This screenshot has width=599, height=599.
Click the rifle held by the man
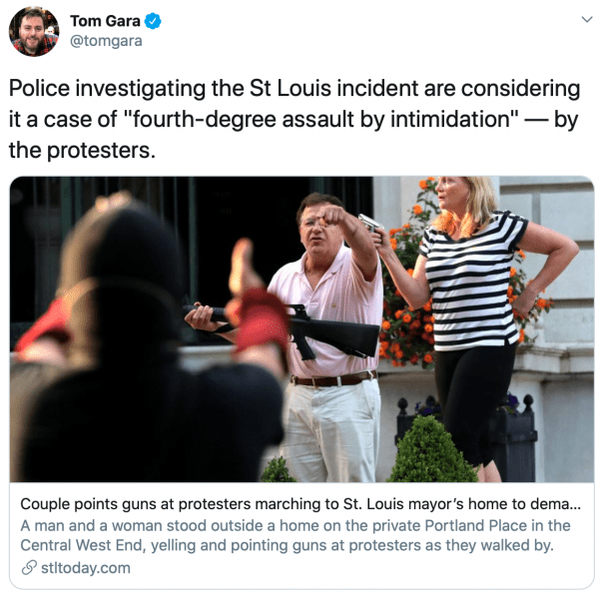[285, 328]
